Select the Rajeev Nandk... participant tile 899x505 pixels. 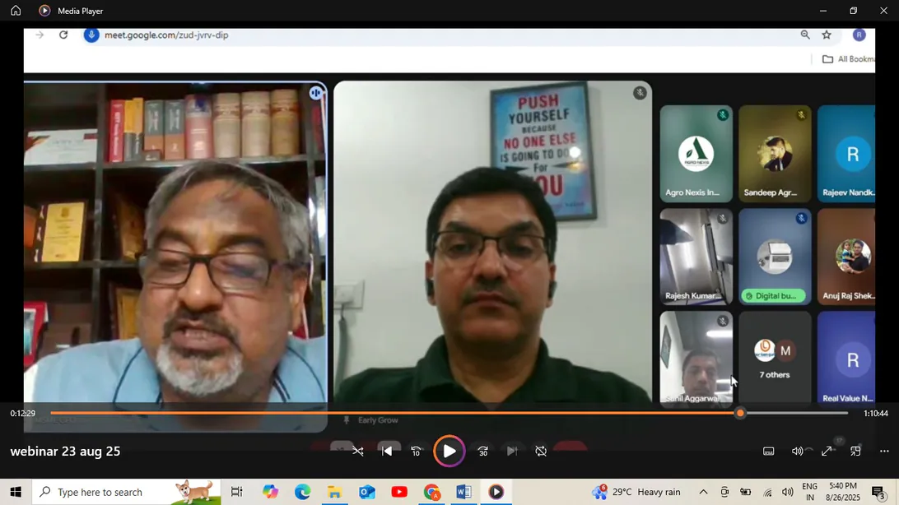(846, 154)
